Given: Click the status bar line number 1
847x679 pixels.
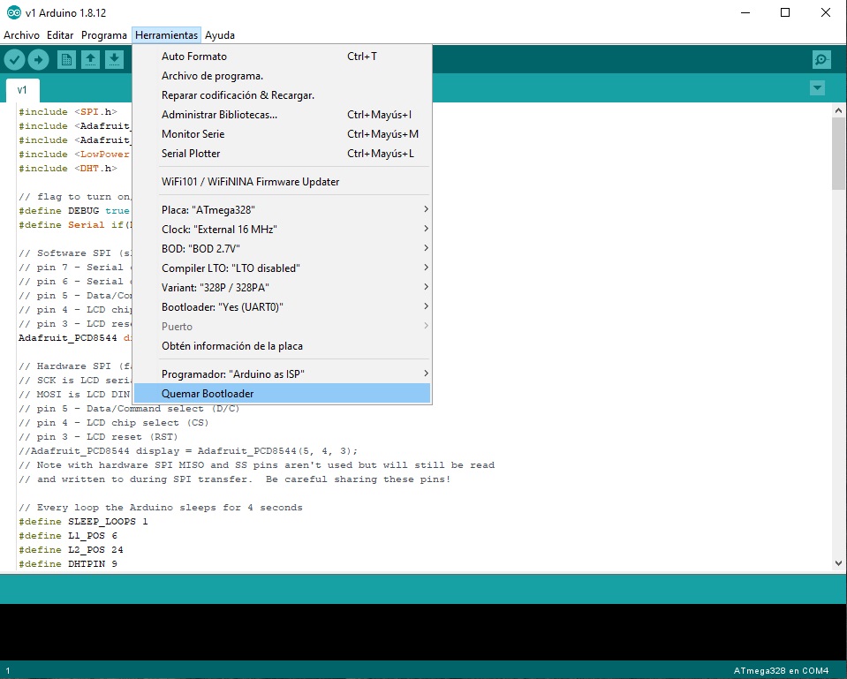Looking at the screenshot, I should click(8, 670).
